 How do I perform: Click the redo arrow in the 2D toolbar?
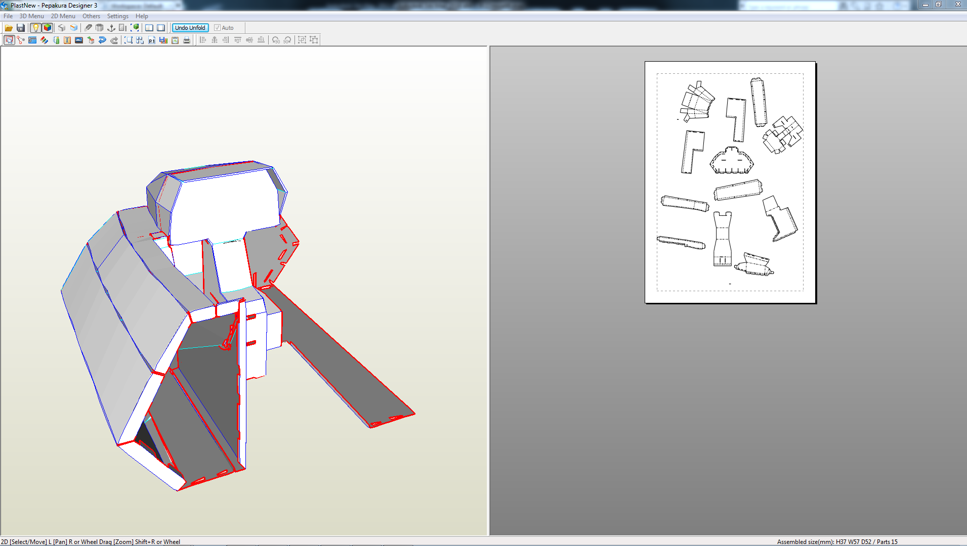(x=114, y=40)
